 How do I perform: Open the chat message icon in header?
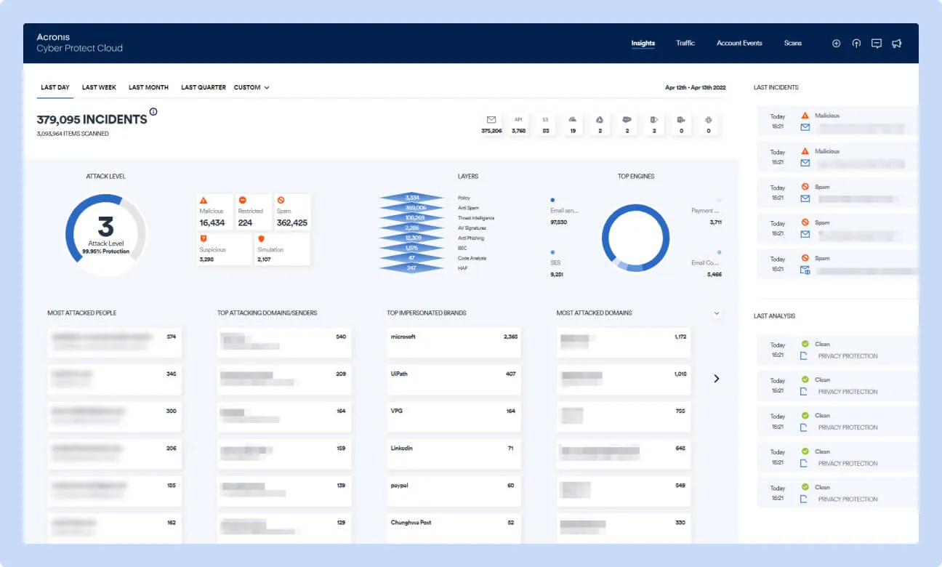click(877, 44)
